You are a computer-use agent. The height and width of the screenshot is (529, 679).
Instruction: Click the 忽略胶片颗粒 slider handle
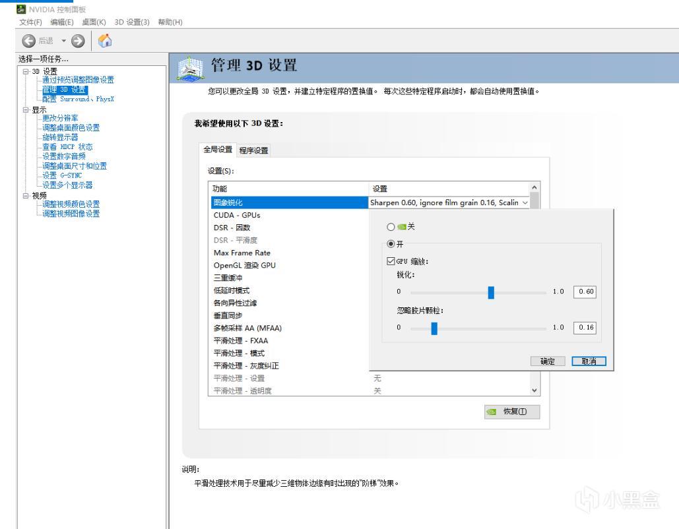(434, 328)
